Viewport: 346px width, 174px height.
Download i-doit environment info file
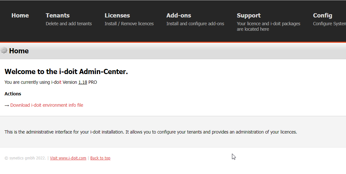[x=47, y=105]
